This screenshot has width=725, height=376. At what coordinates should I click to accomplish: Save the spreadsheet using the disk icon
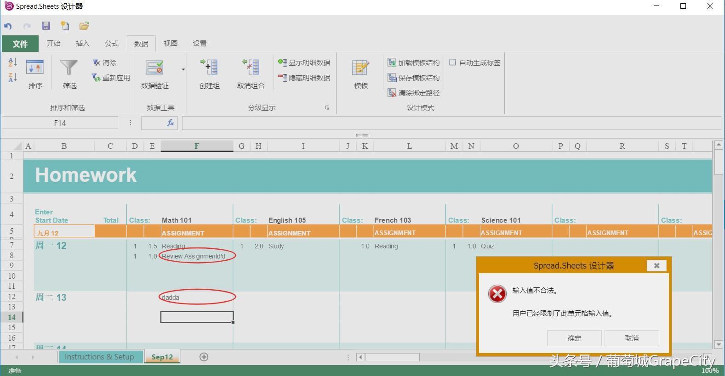point(46,26)
